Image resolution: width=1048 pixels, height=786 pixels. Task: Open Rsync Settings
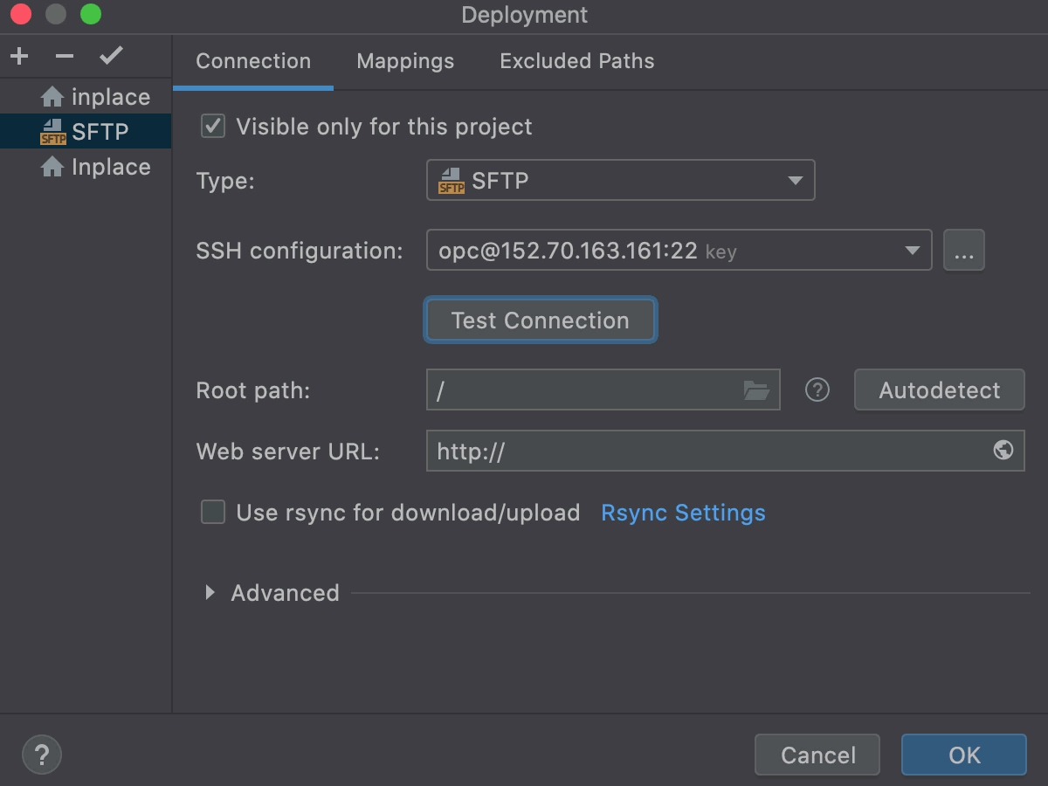[x=683, y=513]
